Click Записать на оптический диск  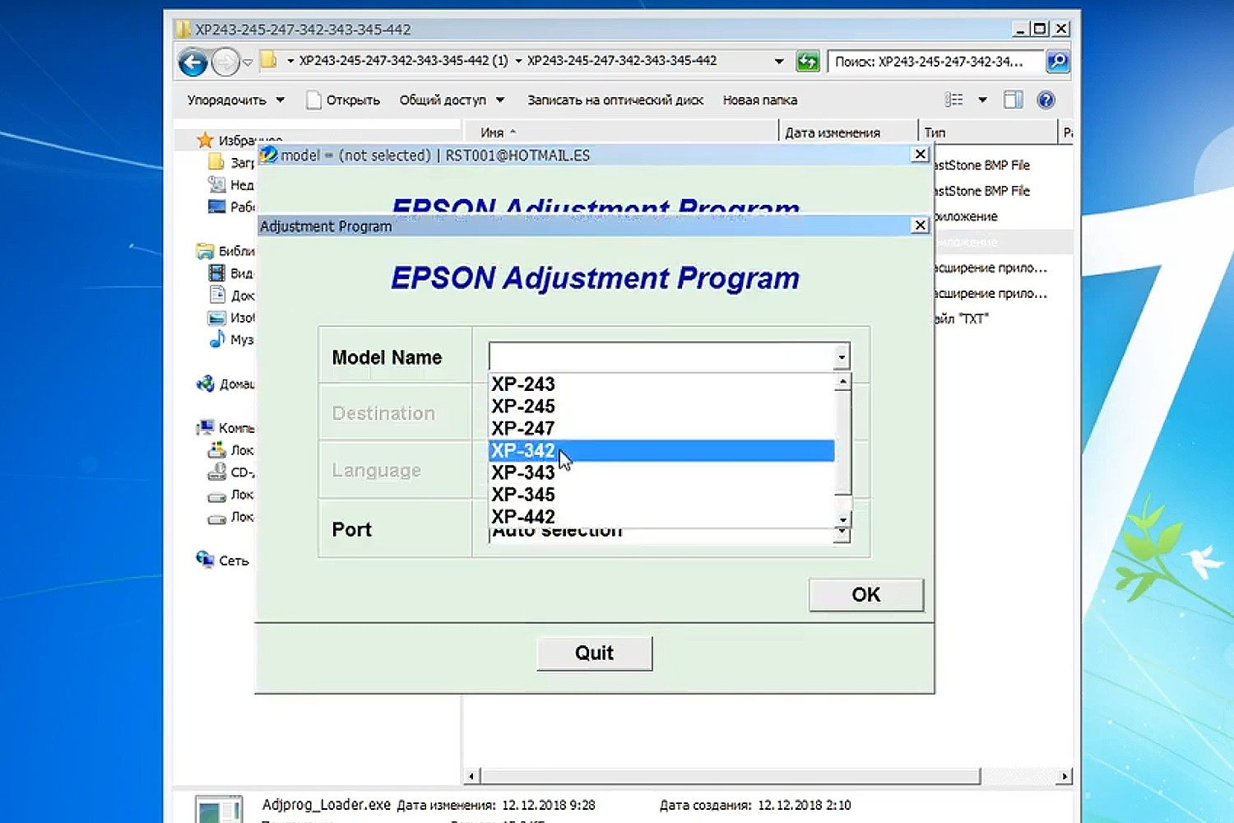point(615,100)
